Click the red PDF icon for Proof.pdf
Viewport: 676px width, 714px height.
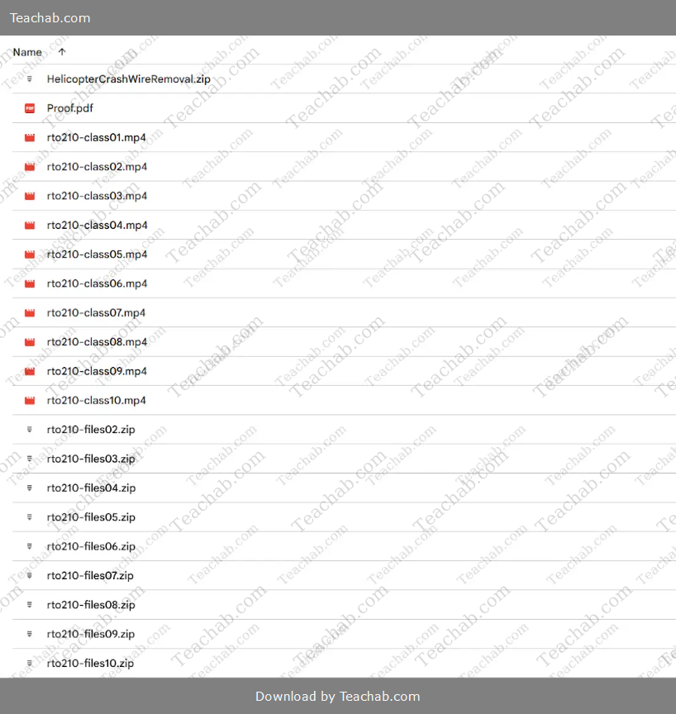coord(30,108)
